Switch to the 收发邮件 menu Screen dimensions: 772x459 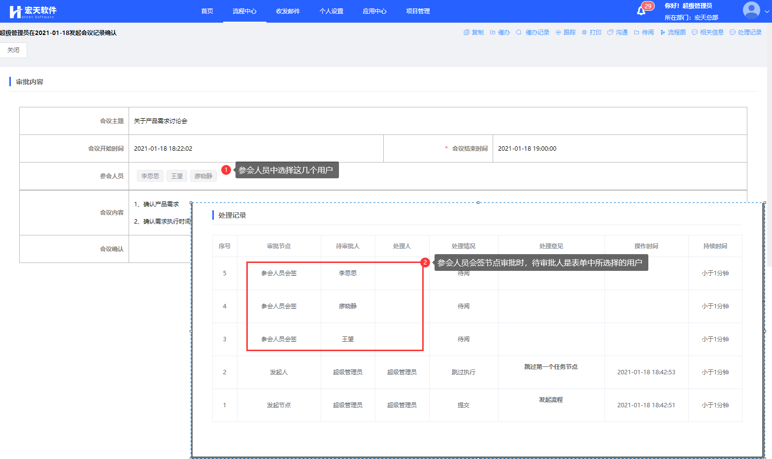pos(288,11)
